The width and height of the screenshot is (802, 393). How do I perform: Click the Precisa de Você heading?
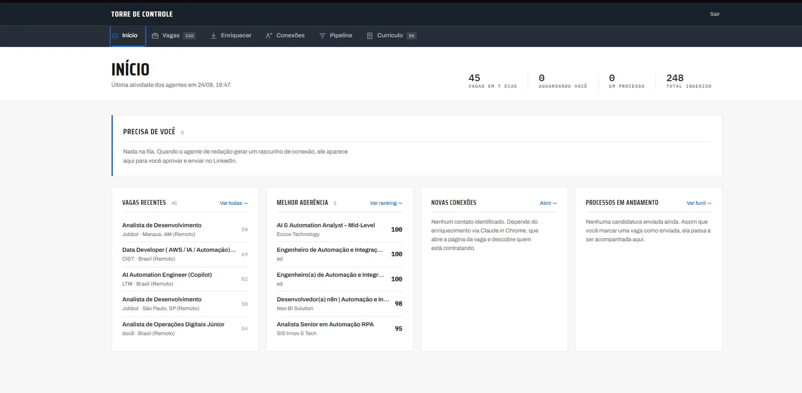(149, 132)
